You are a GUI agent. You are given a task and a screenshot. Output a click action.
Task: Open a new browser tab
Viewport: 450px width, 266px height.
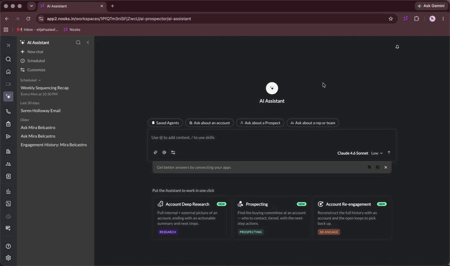point(112,6)
